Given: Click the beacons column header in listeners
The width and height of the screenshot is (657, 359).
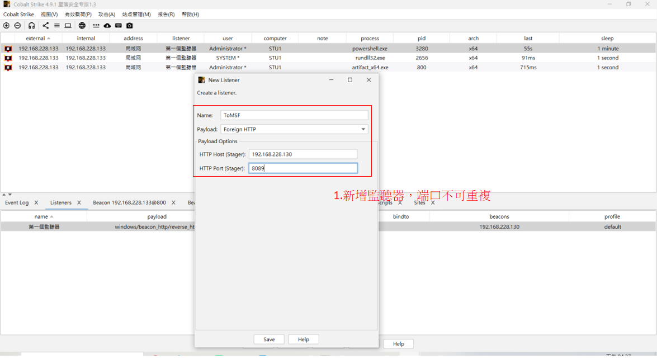Looking at the screenshot, I should pyautogui.click(x=499, y=216).
